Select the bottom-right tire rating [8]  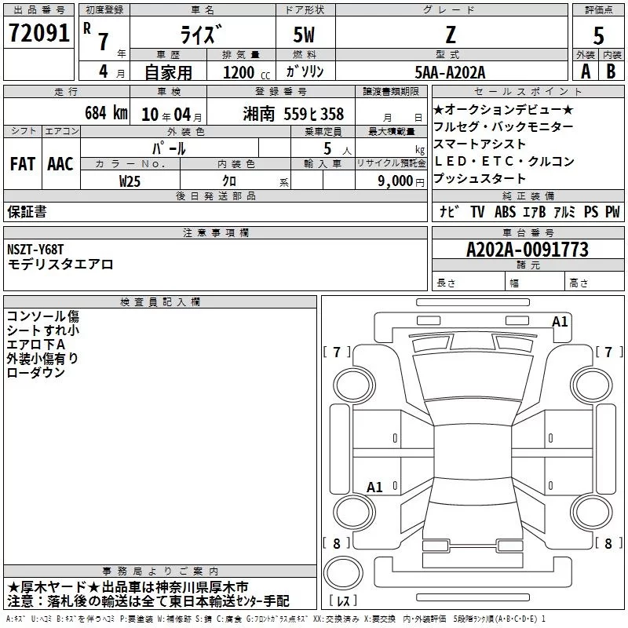click(x=608, y=543)
